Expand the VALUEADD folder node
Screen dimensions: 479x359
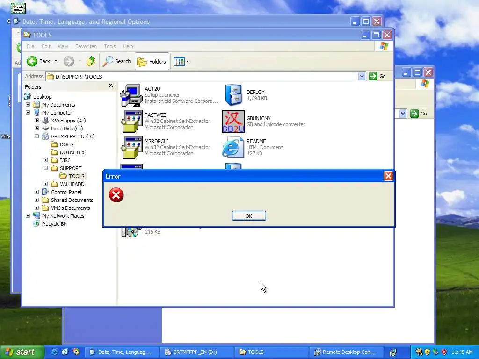pyautogui.click(x=45, y=184)
